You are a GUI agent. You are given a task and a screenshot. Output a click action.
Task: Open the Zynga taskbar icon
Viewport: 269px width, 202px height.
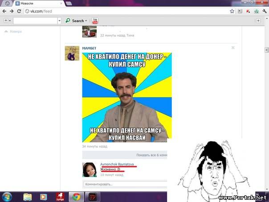point(60,197)
